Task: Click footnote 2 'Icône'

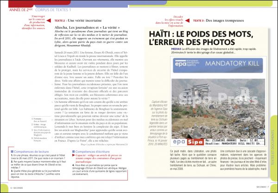Action: tap(39, 126)
